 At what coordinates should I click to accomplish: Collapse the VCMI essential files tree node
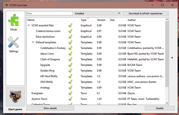pos(29,25)
